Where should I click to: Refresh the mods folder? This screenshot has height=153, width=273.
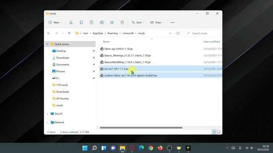point(178,33)
